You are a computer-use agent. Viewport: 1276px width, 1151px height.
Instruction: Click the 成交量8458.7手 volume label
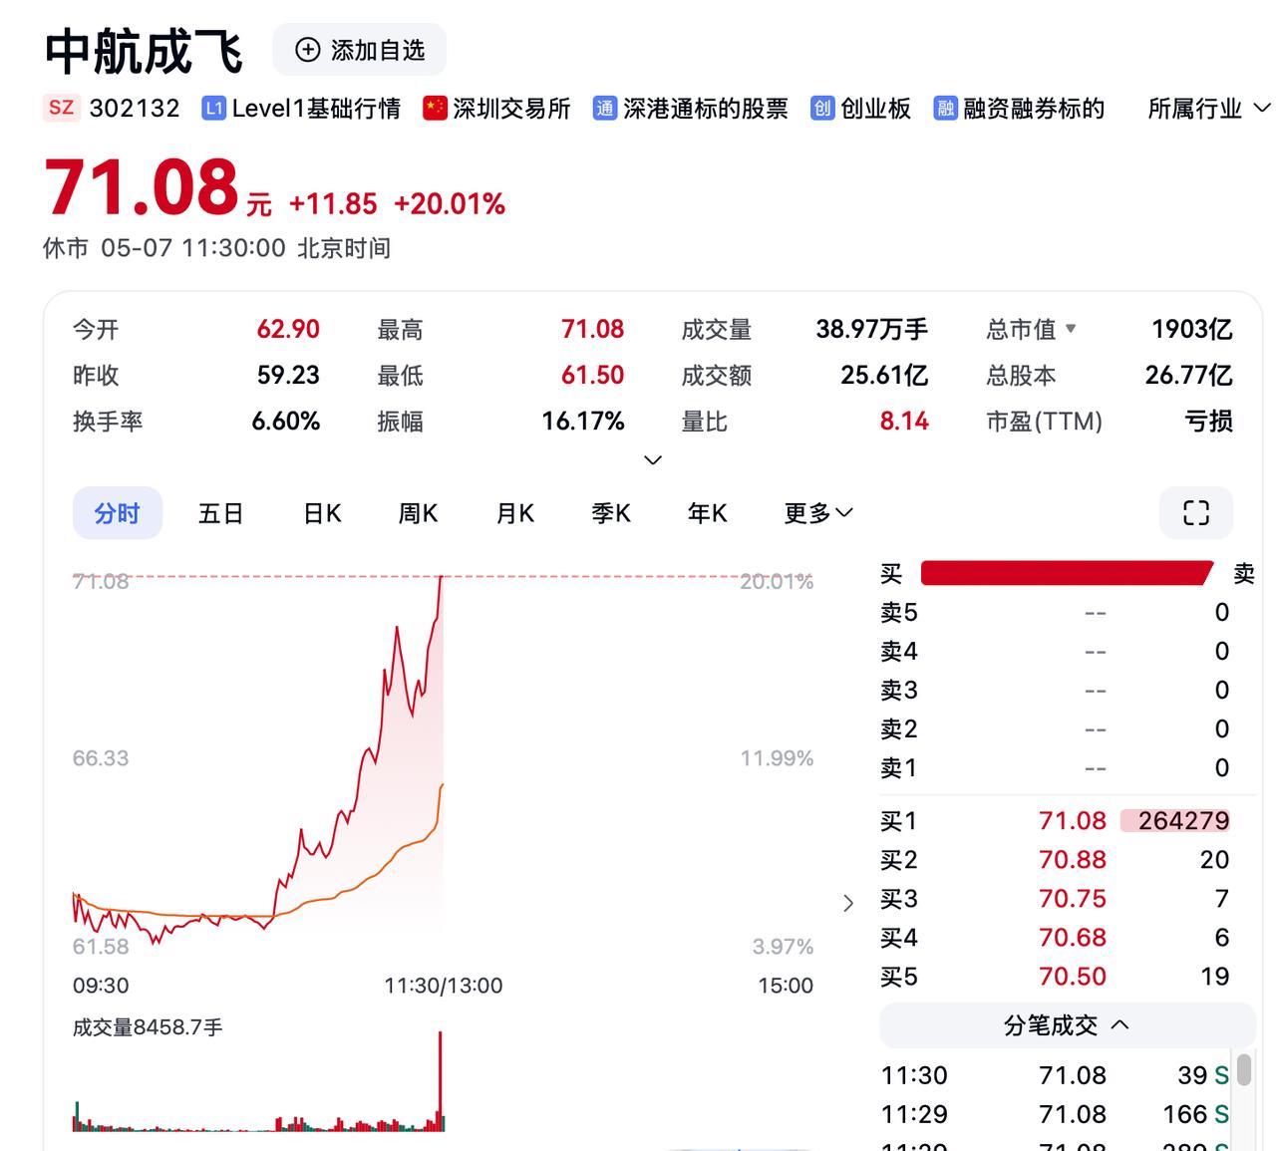pos(148,1026)
